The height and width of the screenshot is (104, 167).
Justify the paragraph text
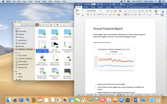(136, 14)
